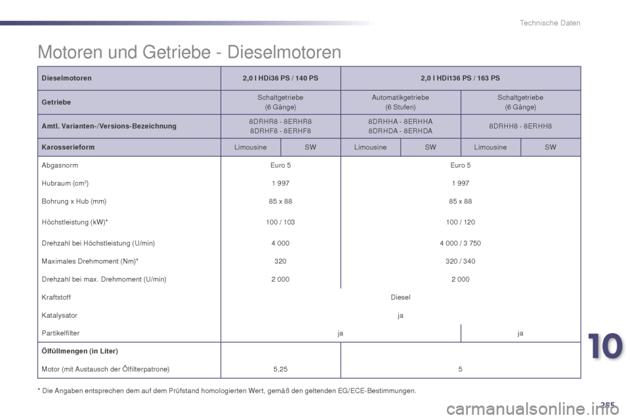Click 'Amtl. Varianten-/Versions-Bezeichnung' label
The width and height of the screenshot is (630, 420).
coord(109,126)
